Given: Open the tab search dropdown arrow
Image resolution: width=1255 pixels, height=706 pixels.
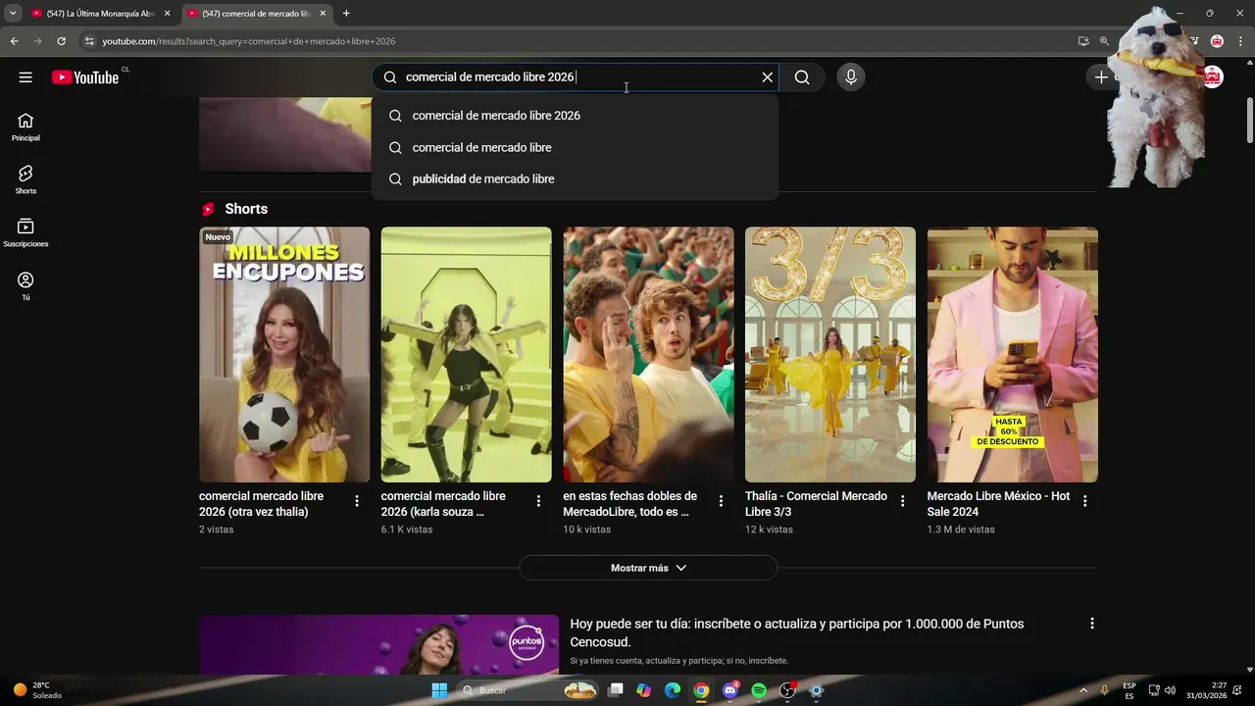Looking at the screenshot, I should (x=13, y=14).
